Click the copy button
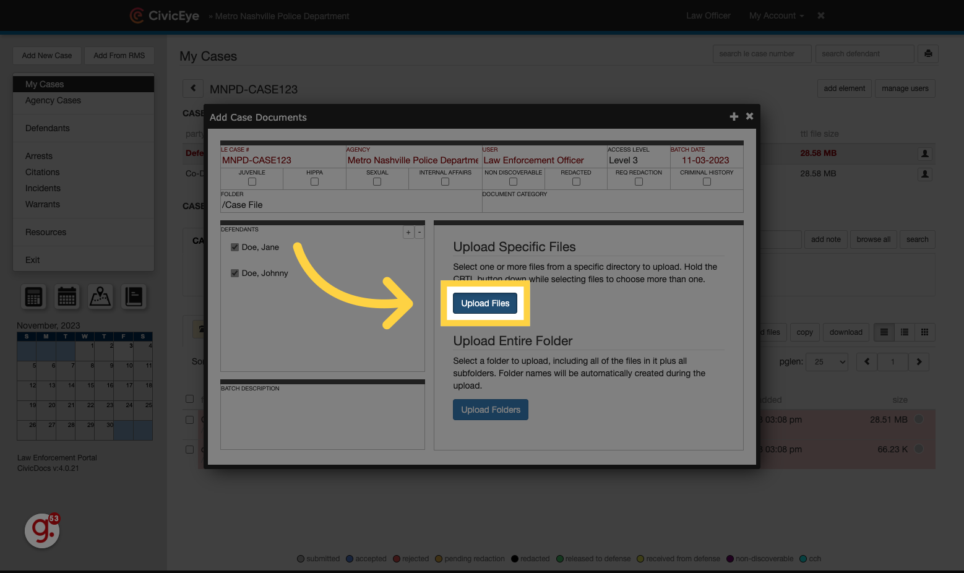 click(805, 332)
